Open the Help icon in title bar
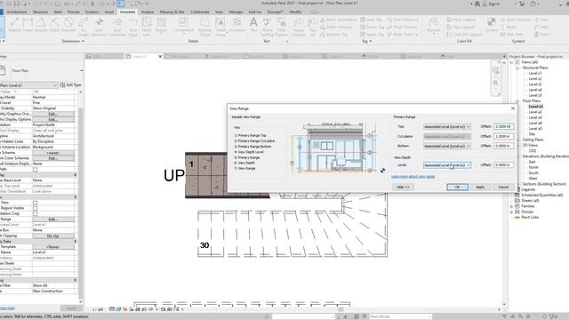Viewport: 569px width, 320px height. pyautogui.click(x=533, y=4)
